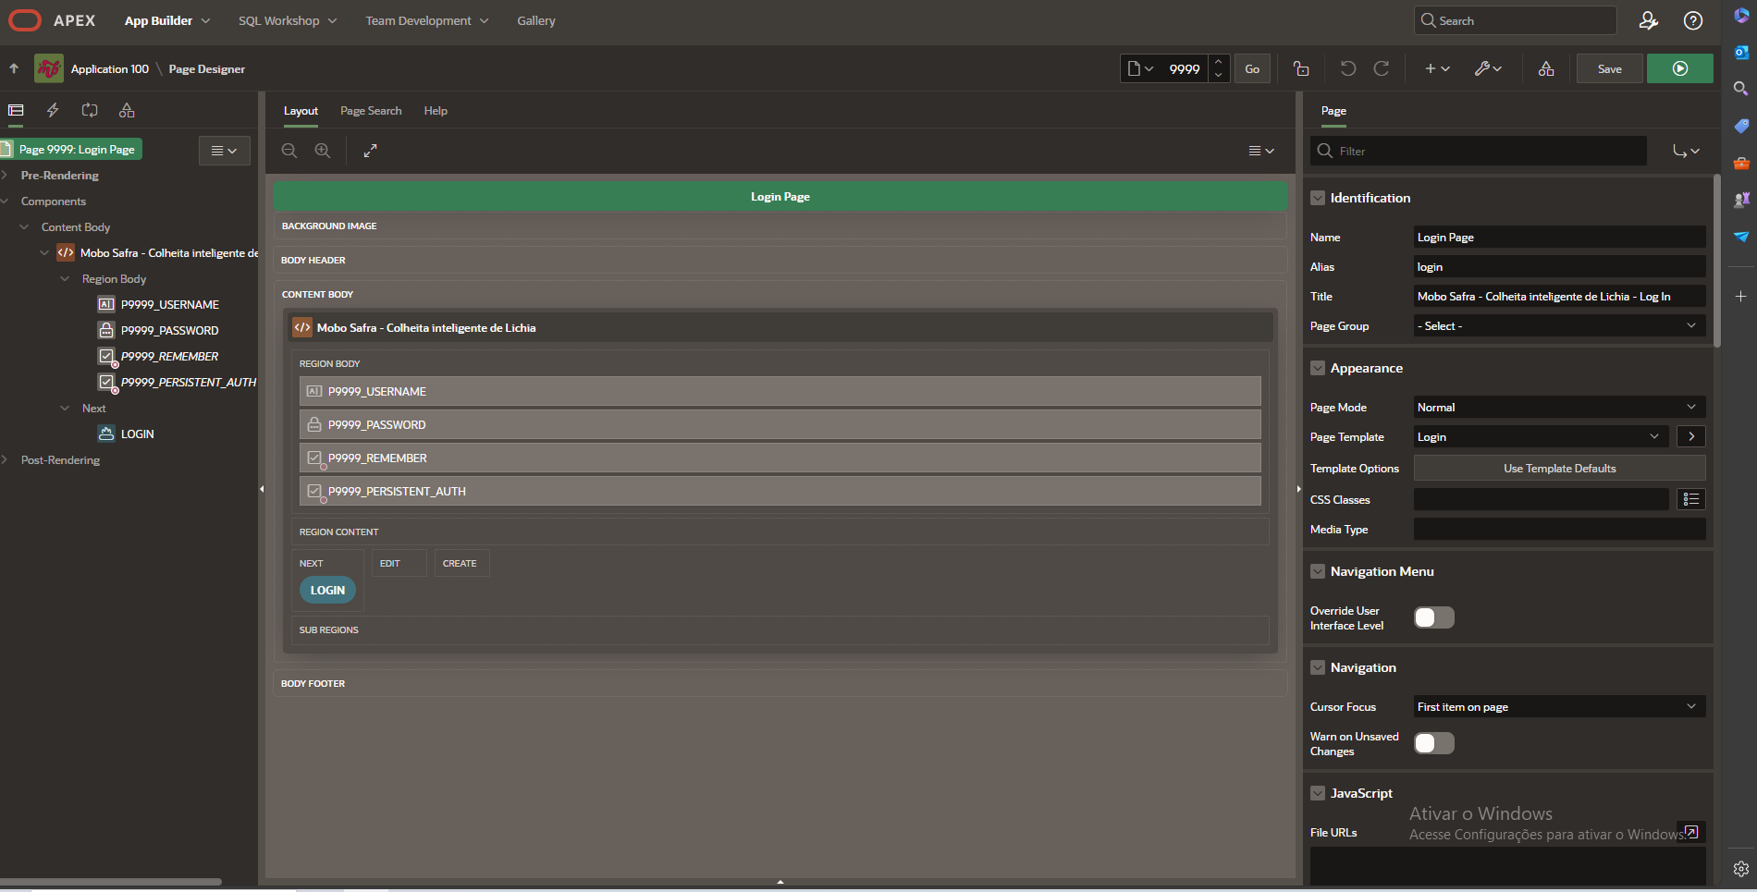The height and width of the screenshot is (892, 1757).
Task: Click the Go button
Action: click(1252, 68)
